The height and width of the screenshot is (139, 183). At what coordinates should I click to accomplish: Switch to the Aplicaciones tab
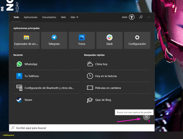click(x=31, y=17)
